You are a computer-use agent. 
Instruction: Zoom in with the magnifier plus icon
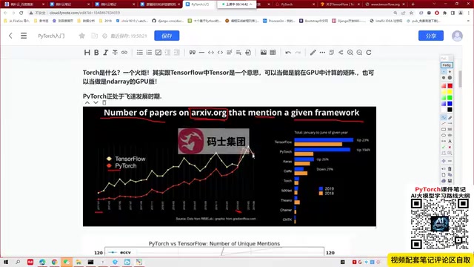tap(350, 53)
